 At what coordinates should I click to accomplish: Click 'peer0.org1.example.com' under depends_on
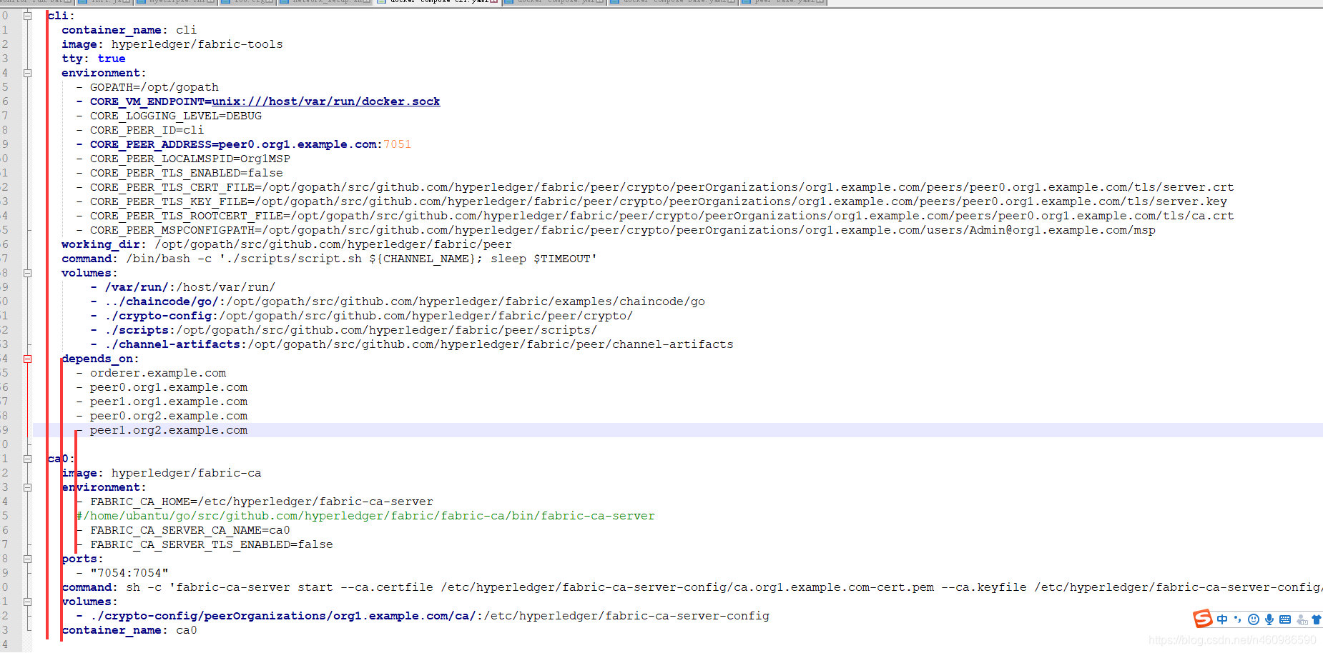[169, 387]
